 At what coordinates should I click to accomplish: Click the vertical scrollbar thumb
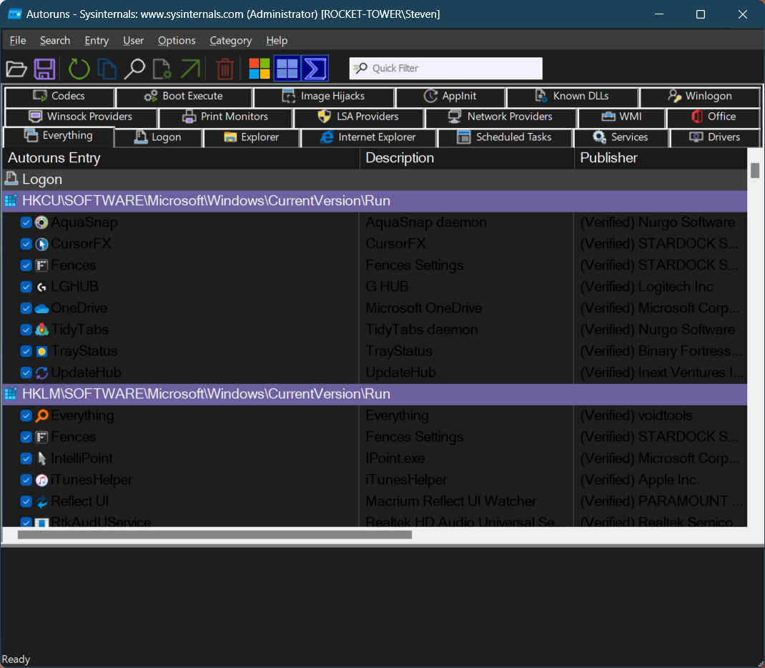click(x=755, y=170)
